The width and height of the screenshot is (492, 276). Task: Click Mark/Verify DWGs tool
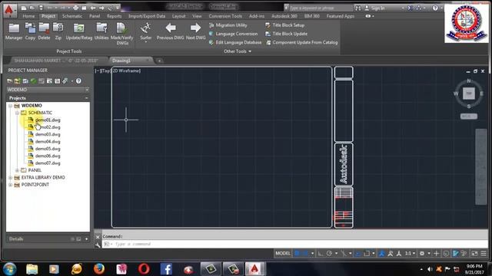121,34
